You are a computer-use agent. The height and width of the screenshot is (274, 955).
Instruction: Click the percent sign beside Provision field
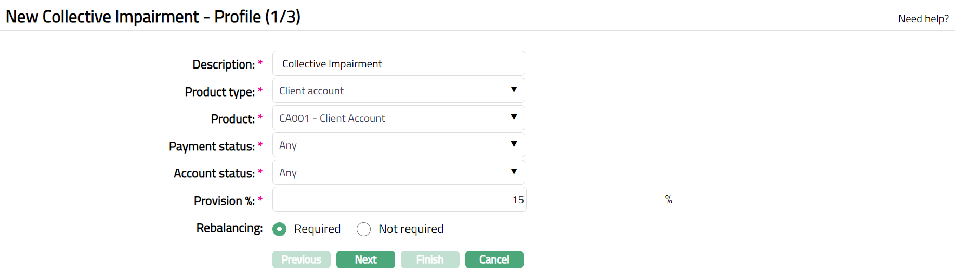pos(669,200)
